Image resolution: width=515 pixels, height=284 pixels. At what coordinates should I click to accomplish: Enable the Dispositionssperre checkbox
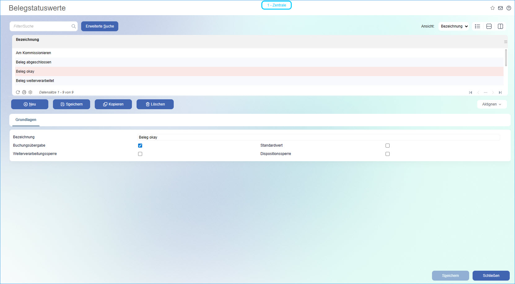point(387,154)
